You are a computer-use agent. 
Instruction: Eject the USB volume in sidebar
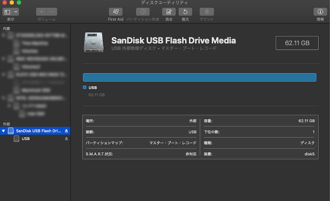coord(66,138)
